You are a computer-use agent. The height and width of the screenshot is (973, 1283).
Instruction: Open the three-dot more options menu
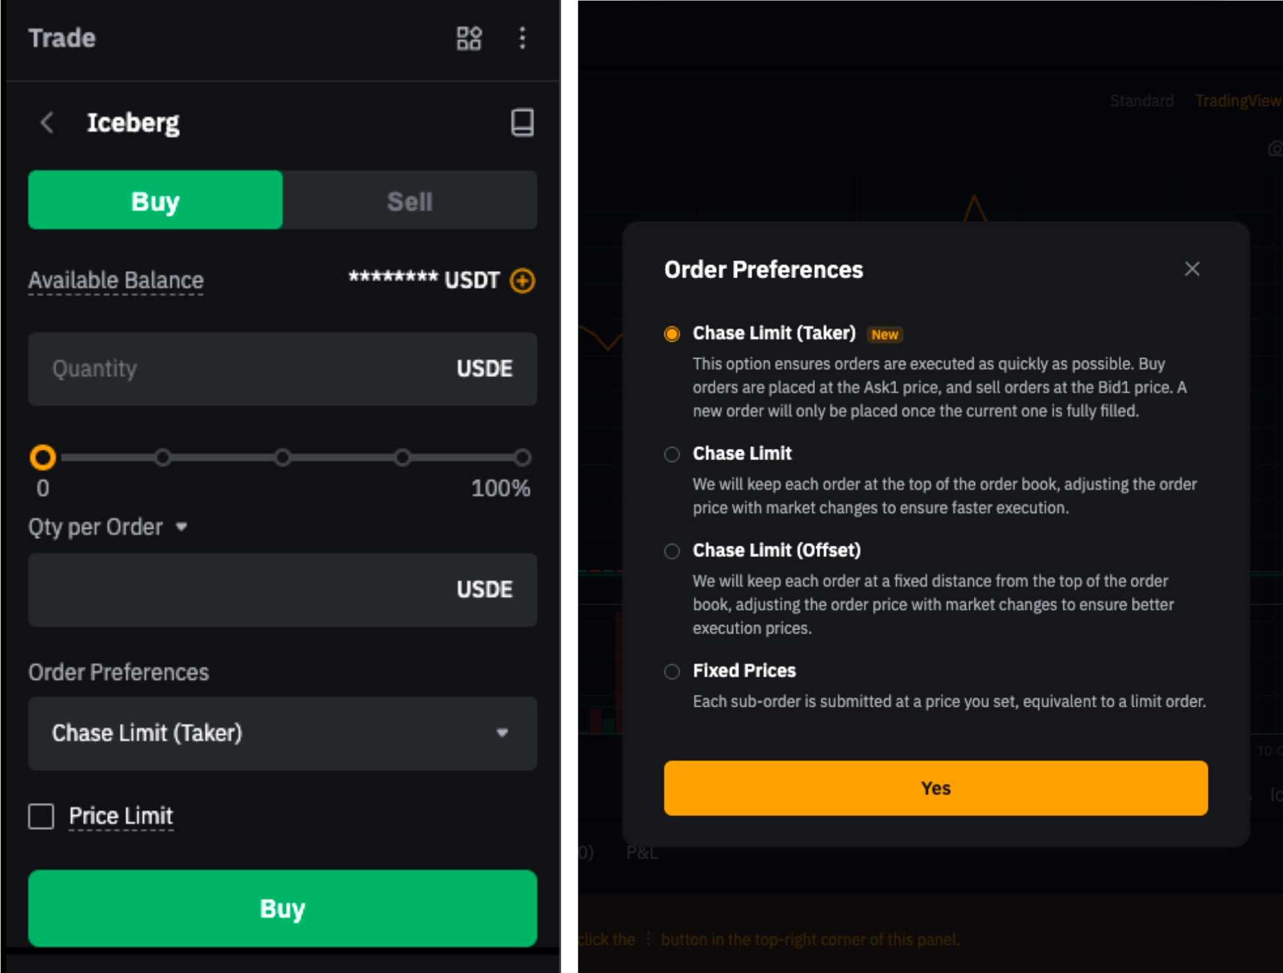pyautogui.click(x=522, y=38)
